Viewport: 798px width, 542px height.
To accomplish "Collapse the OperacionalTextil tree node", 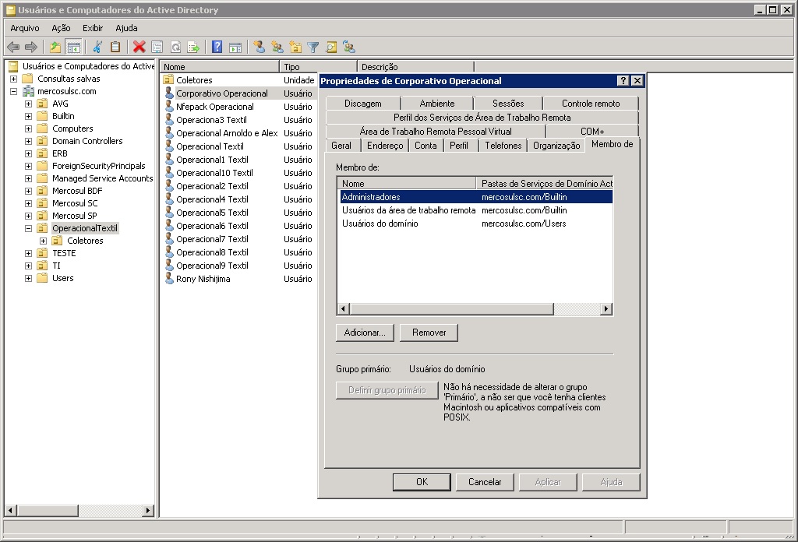I will (29, 228).
